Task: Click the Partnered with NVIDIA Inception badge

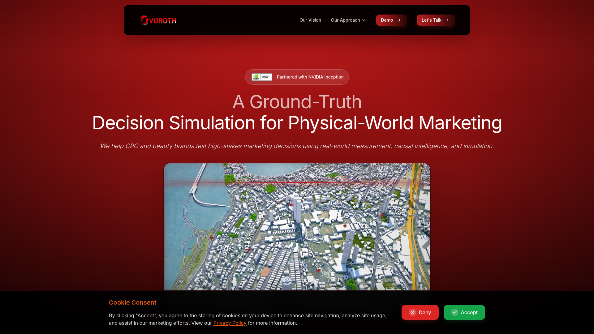Action: 297,77
